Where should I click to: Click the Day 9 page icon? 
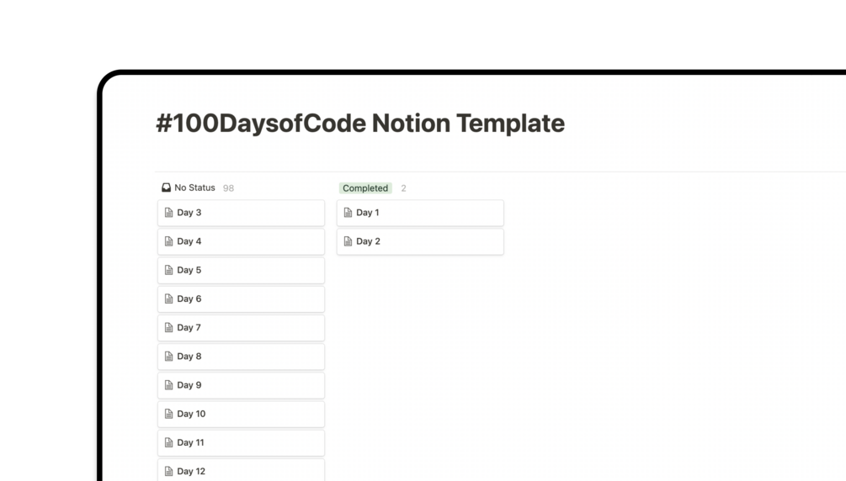[168, 385]
